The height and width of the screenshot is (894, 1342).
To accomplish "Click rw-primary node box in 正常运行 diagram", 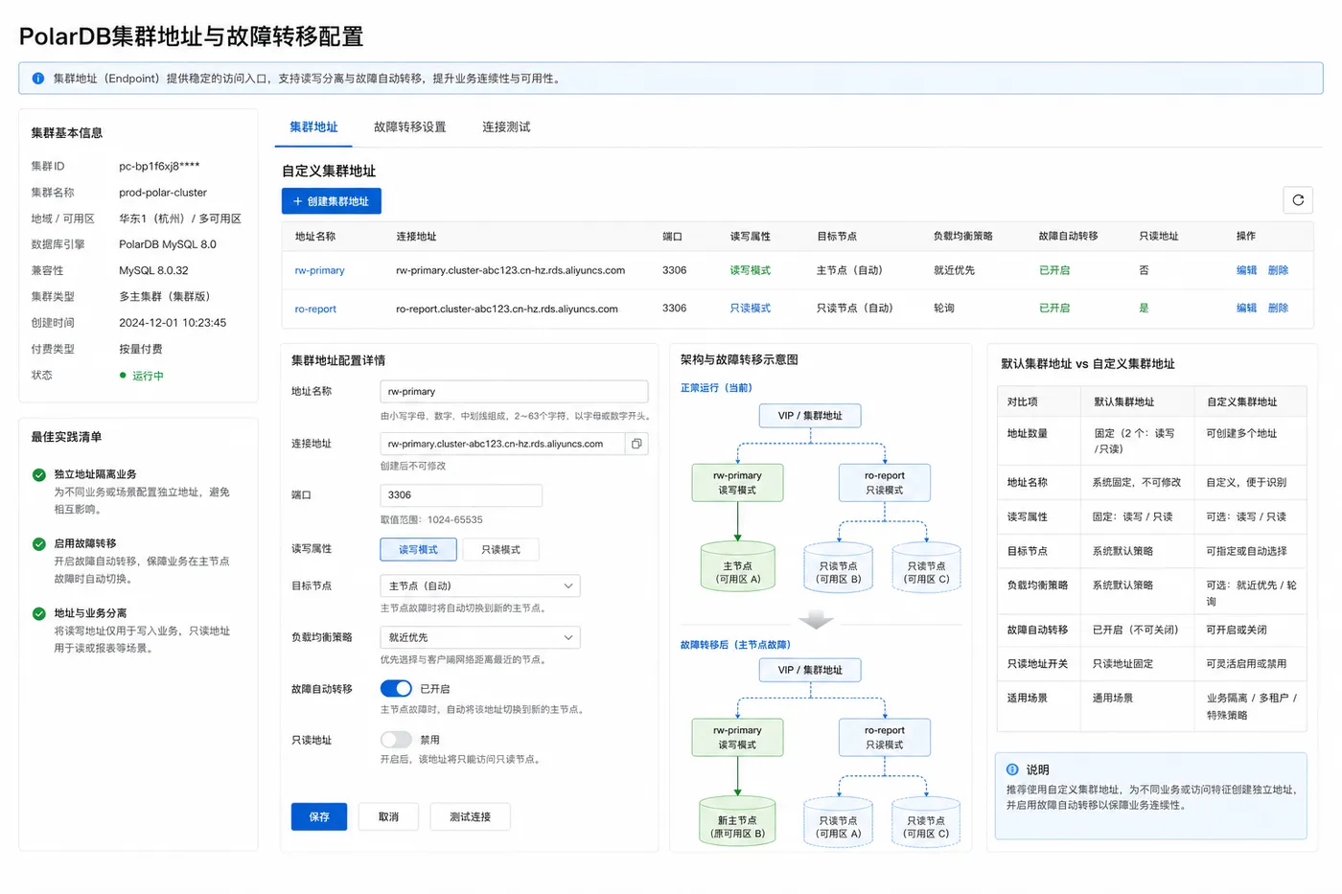I will [737, 482].
